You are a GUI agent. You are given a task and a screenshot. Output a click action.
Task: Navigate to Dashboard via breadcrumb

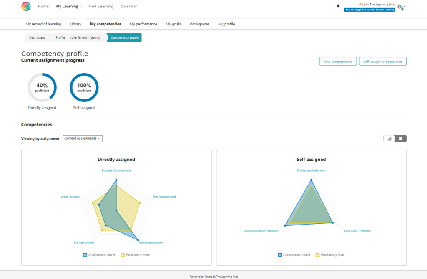tap(37, 37)
